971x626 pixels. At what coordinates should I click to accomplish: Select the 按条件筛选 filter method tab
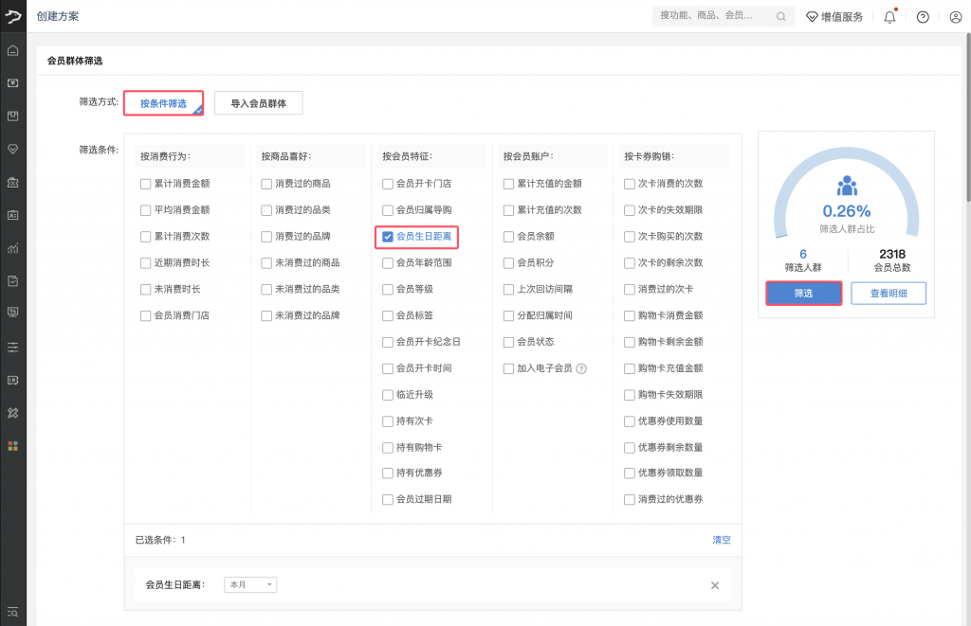click(164, 103)
